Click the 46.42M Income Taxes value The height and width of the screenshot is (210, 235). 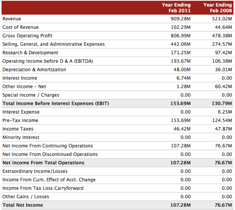[182, 129]
